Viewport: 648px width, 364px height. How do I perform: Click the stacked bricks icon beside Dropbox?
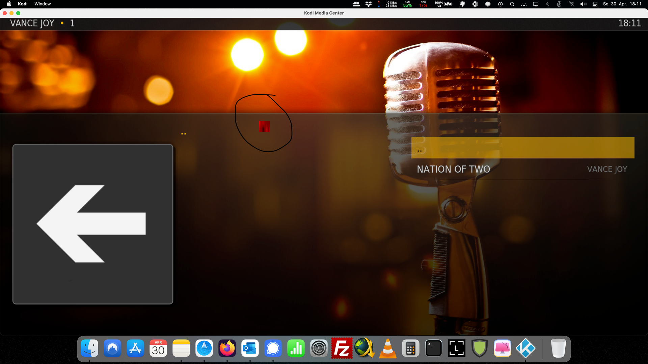(x=356, y=4)
